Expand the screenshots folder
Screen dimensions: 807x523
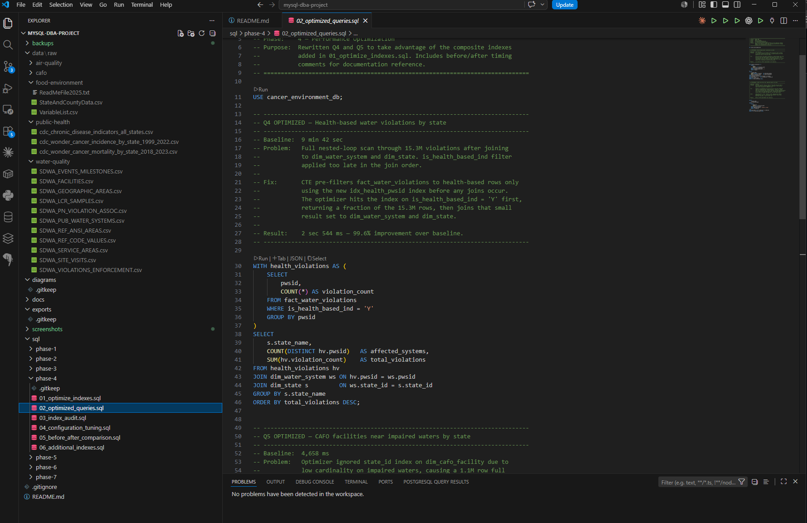[47, 329]
